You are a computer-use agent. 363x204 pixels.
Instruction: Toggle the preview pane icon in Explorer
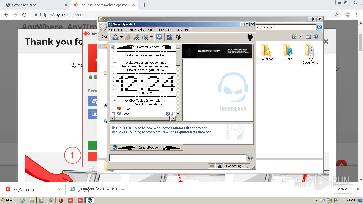coord(308,37)
